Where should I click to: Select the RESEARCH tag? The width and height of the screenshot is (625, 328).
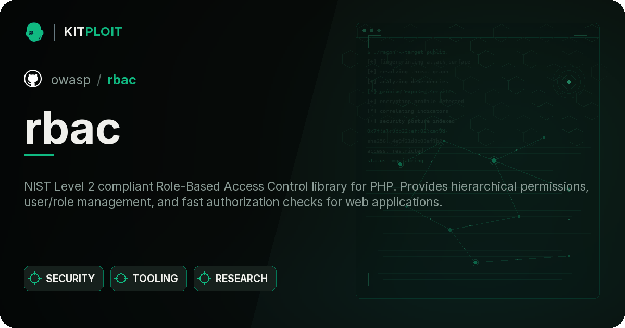point(235,279)
